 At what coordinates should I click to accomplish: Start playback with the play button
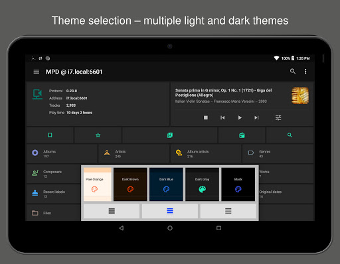(240, 117)
